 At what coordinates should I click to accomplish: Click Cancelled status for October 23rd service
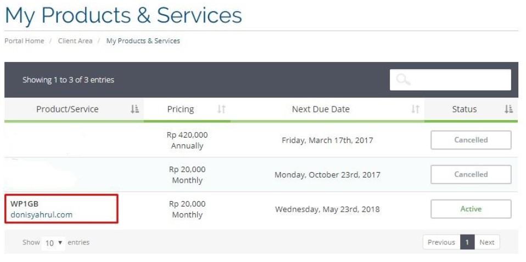(x=471, y=174)
